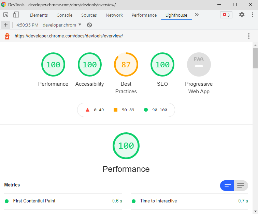
Task: Click the new Lighthouse report plus icon
Action: [x=5, y=25]
